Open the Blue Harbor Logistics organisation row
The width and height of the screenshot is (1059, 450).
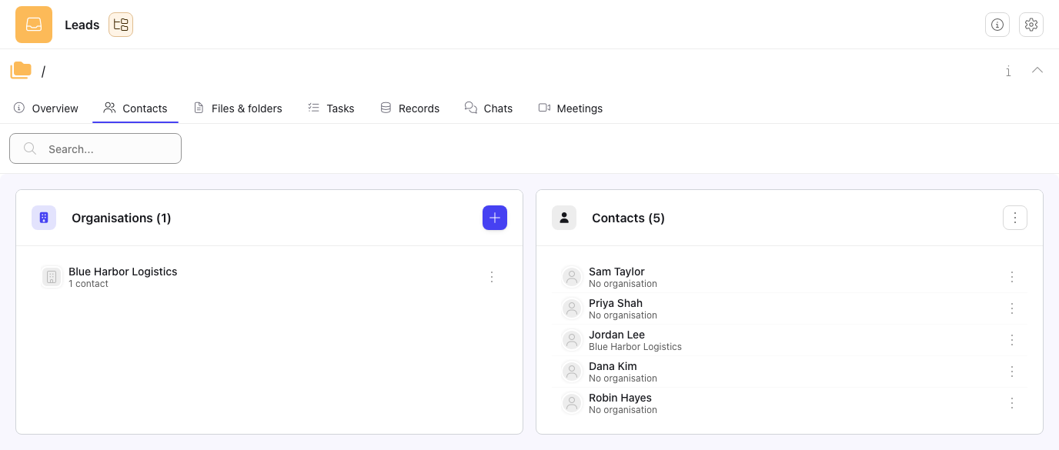tap(269, 277)
